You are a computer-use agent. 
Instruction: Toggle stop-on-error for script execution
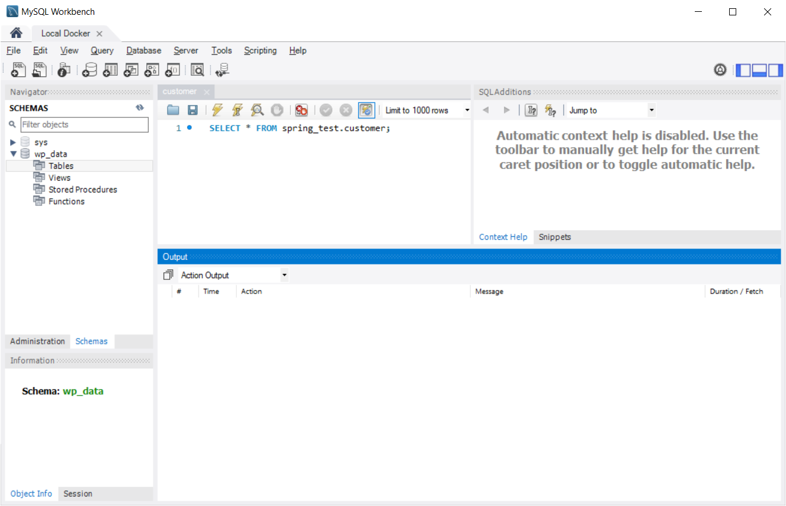pos(301,110)
